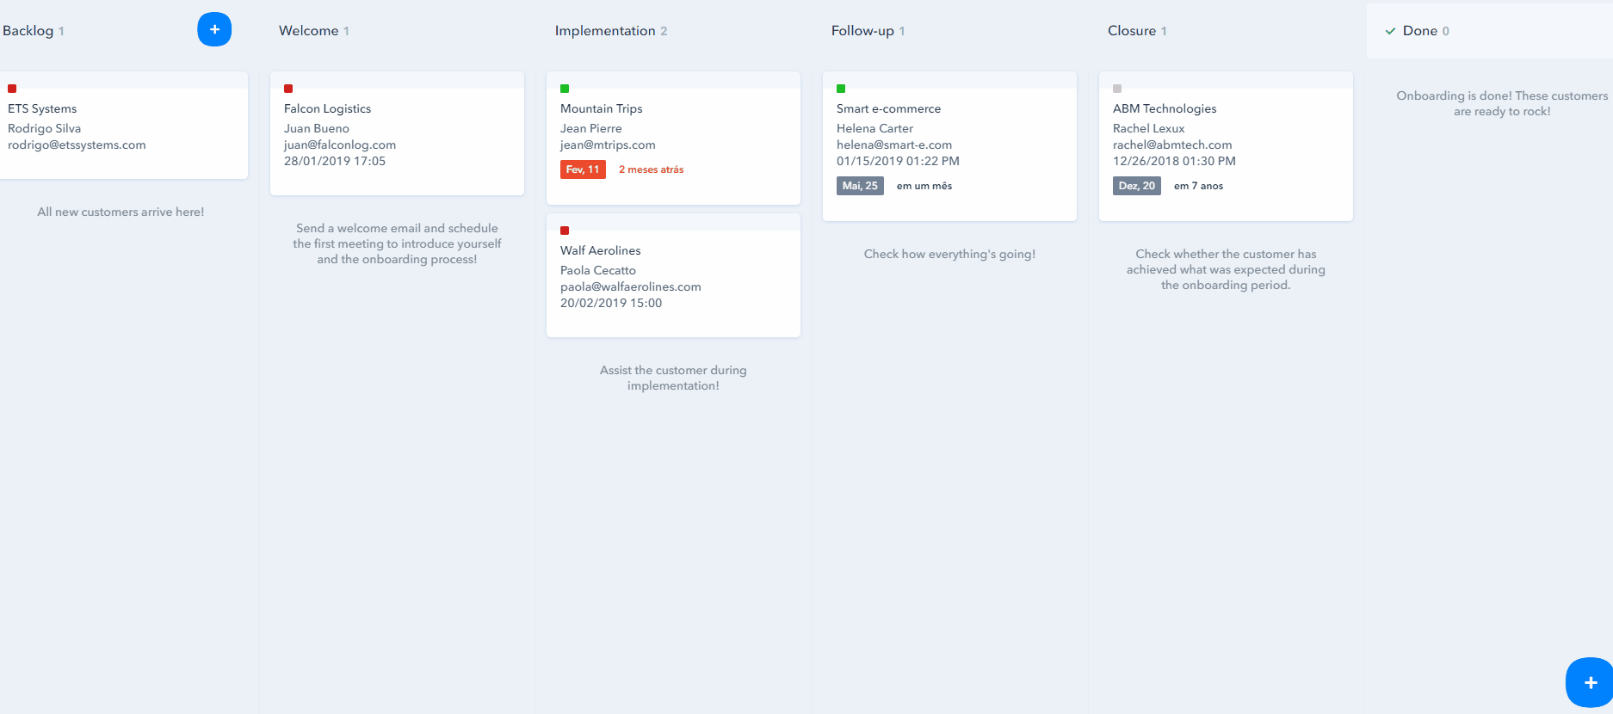Screen dimensions: 1613x714
Task: Click green status marker on Smart e-commerce card
Action: point(841,89)
